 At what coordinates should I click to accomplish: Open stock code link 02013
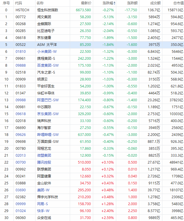pos(21,156)
